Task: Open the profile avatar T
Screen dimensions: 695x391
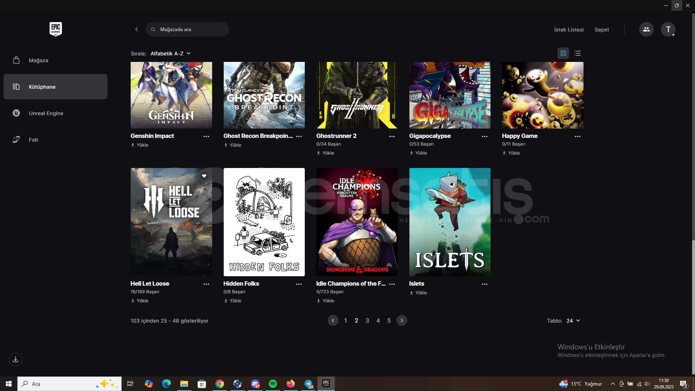Action: pos(668,29)
